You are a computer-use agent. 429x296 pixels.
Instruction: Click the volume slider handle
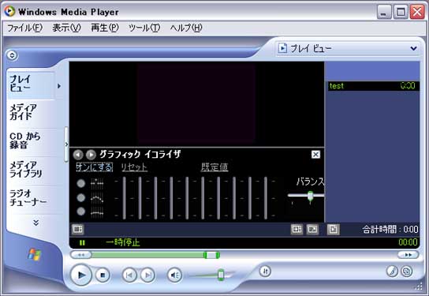tap(221, 275)
